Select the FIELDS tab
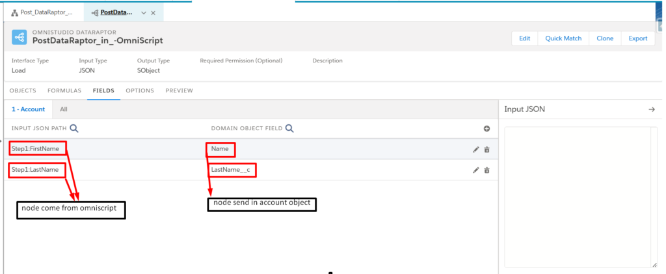This screenshot has width=666, height=274. [103, 90]
